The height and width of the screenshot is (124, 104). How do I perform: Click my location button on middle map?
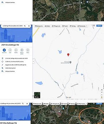(102, 90)
